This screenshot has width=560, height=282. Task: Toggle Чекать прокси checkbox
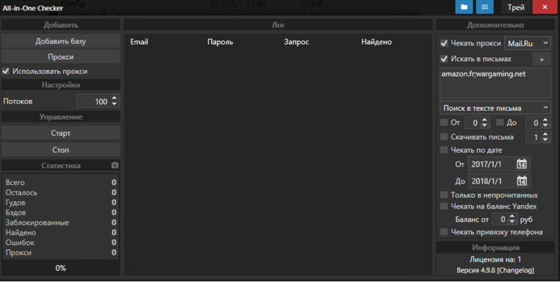444,43
